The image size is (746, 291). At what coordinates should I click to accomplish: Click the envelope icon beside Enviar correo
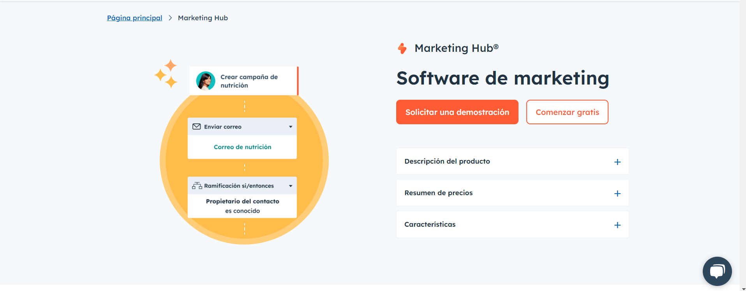(197, 127)
